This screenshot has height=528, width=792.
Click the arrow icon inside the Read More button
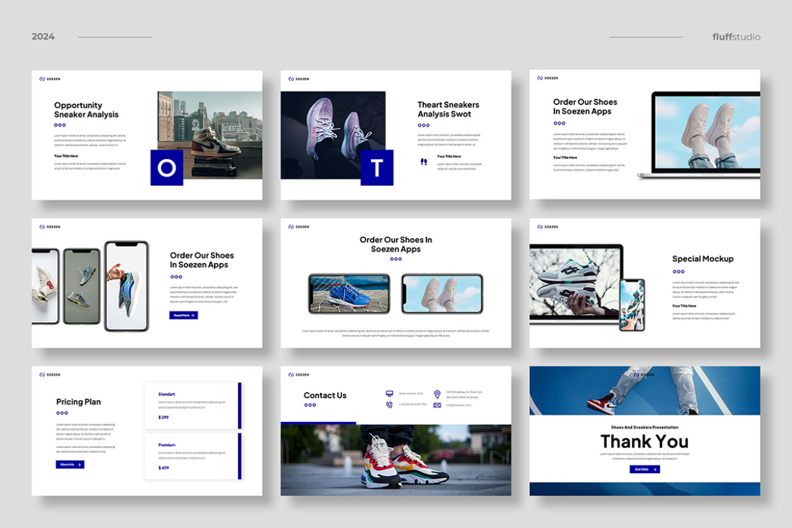(193, 315)
